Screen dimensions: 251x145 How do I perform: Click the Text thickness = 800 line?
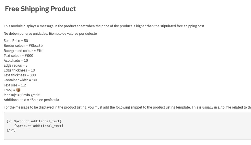click(x=20, y=75)
